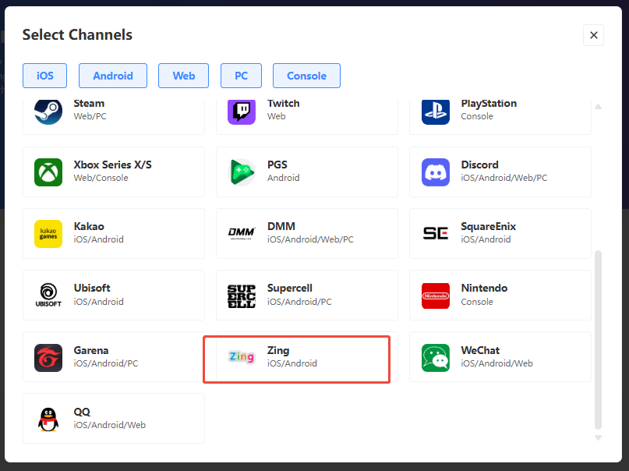Toggle the Android platform filter

click(x=113, y=76)
